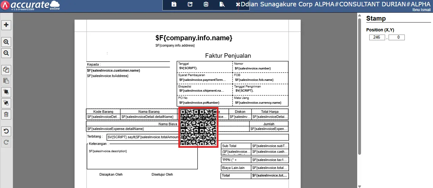Screen dimensions: 433x188
Task: Zoom in using magnifier plus icon
Action: pyautogui.click(x=6, y=42)
